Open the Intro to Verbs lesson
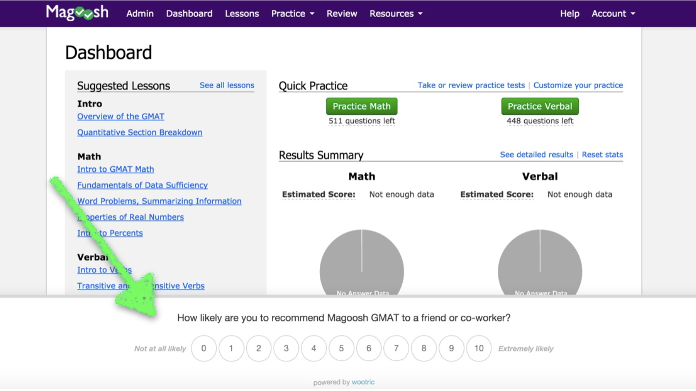The width and height of the screenshot is (696, 391). click(104, 270)
